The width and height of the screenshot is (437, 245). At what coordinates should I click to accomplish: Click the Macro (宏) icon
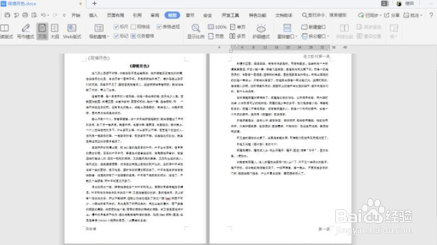click(x=393, y=28)
